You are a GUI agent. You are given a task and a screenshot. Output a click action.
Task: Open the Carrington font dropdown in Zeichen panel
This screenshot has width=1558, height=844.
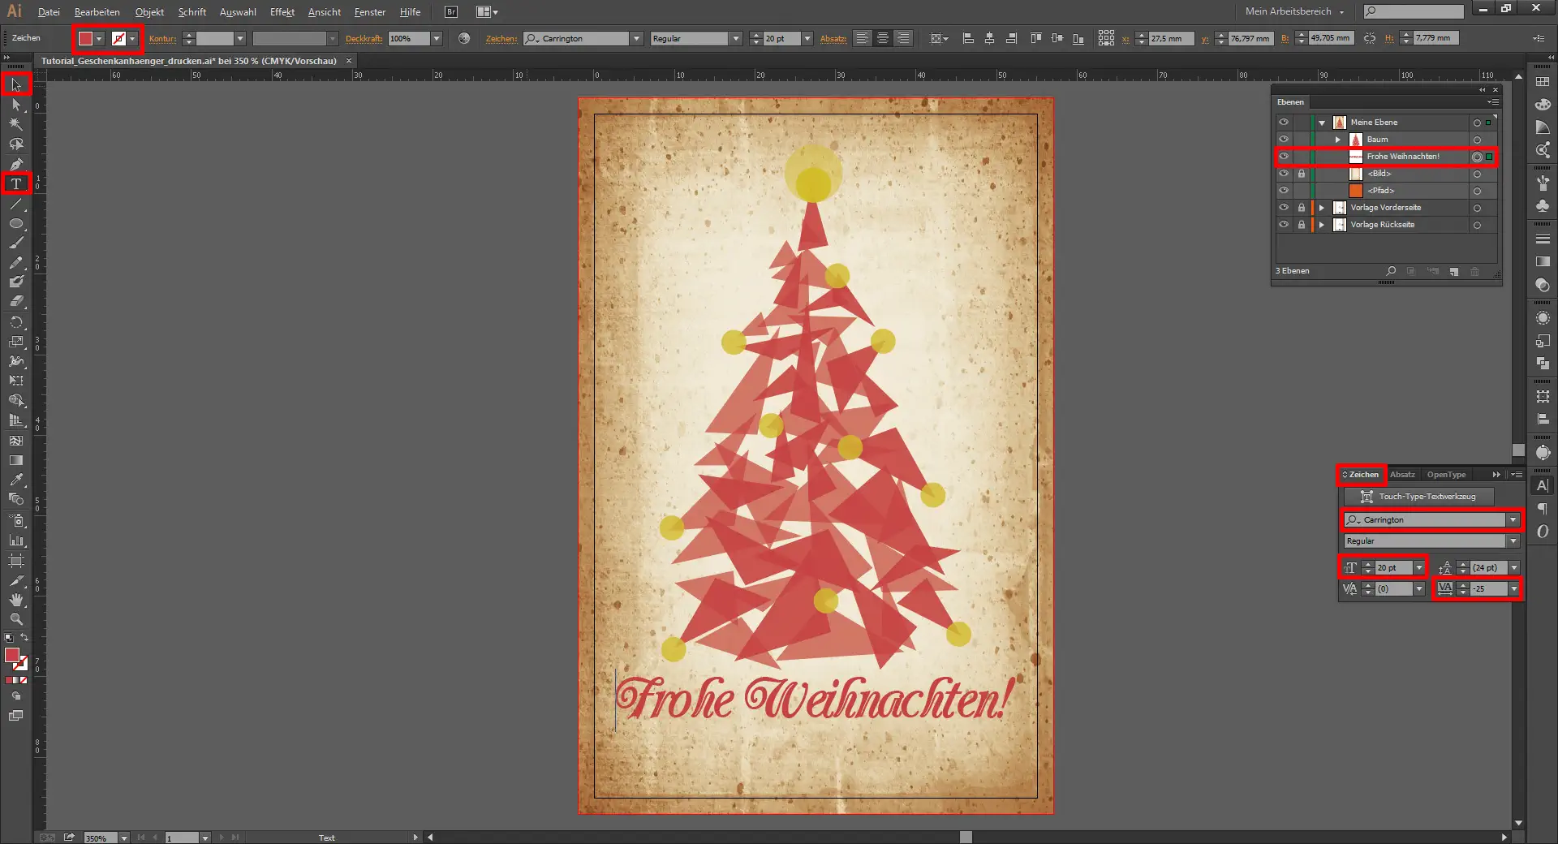[x=1513, y=520]
